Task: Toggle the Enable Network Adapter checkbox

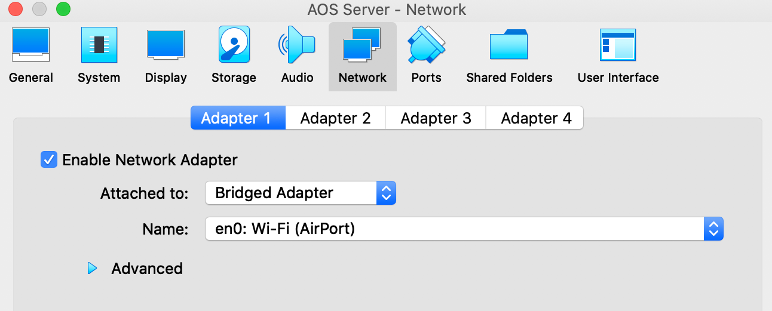Action: pos(48,160)
